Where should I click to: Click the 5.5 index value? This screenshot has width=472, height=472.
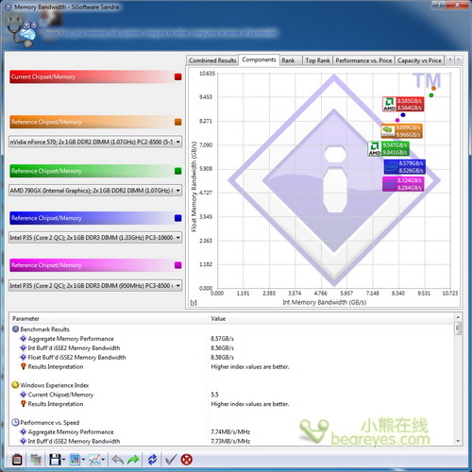pos(214,395)
